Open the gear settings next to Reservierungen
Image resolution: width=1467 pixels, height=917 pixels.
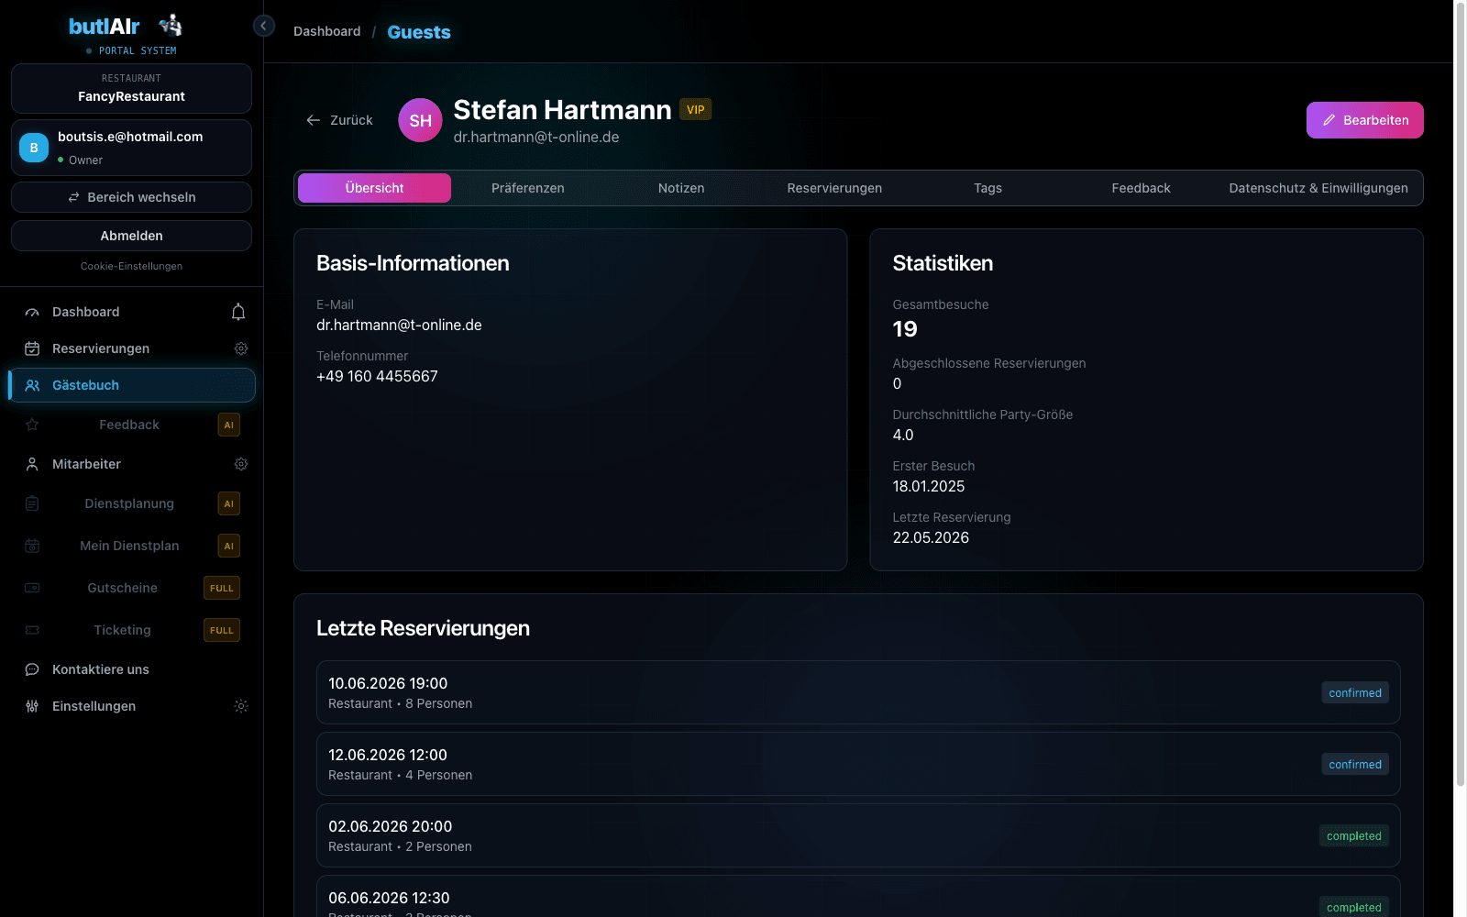click(x=241, y=348)
